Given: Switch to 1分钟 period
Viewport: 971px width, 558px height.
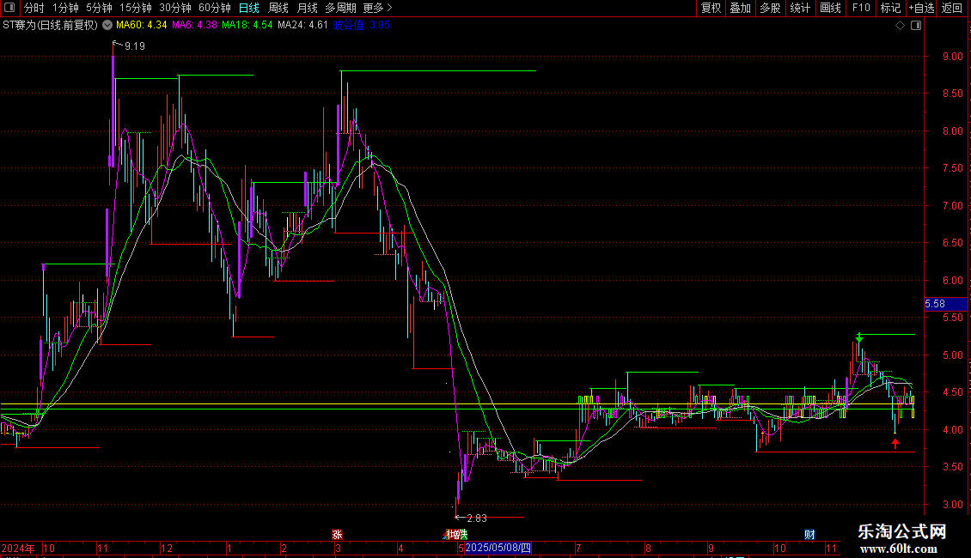Looking at the screenshot, I should point(65,8).
